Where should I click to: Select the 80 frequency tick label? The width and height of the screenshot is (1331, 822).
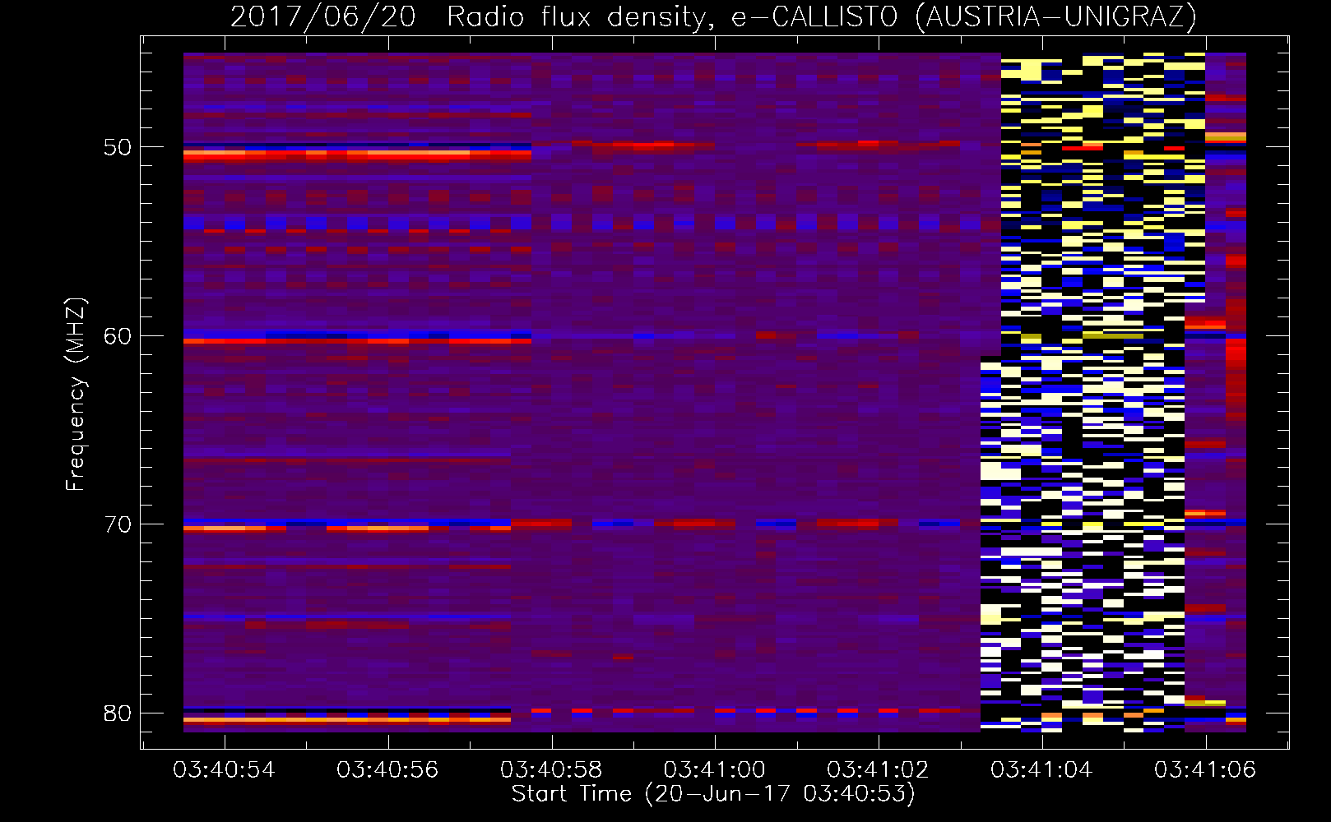(118, 713)
